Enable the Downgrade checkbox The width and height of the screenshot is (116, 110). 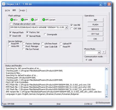45,34
